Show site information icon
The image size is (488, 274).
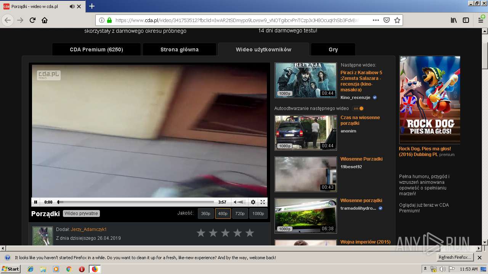[x=102, y=20]
